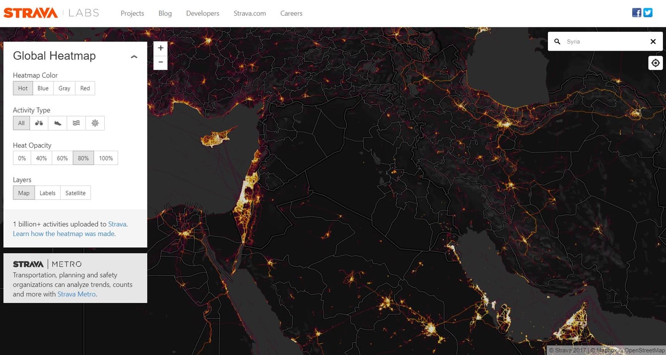Clear the Syria search with the X
The image size is (666, 355).
(x=653, y=42)
